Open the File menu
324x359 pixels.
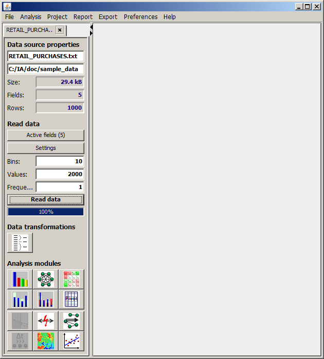click(9, 16)
